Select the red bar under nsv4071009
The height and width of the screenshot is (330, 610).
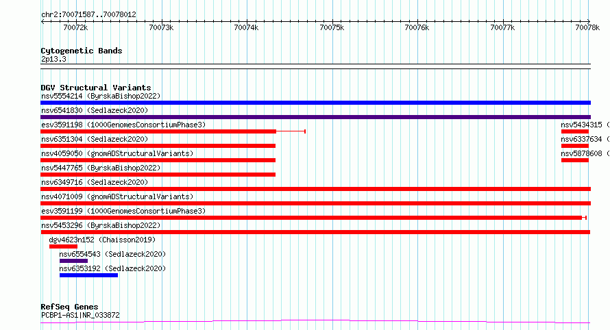click(x=315, y=203)
